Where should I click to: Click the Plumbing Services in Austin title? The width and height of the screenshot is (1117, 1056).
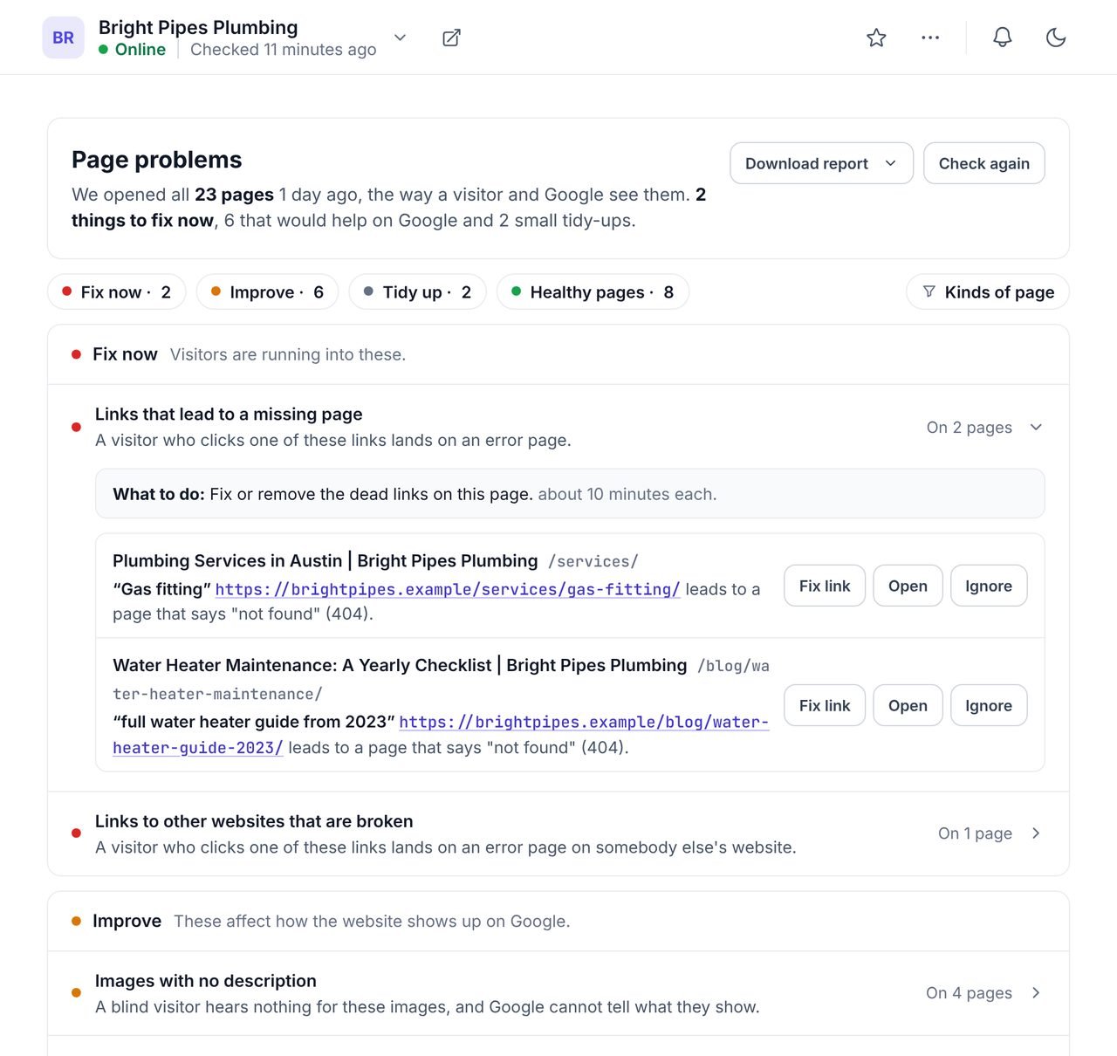click(326, 560)
